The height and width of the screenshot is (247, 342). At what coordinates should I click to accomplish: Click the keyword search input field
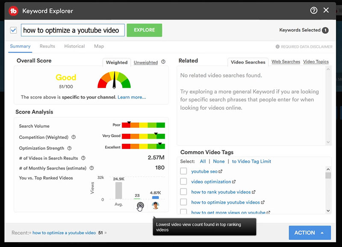tap(73, 30)
